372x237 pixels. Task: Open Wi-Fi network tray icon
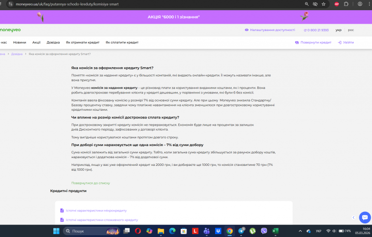coord(328,231)
